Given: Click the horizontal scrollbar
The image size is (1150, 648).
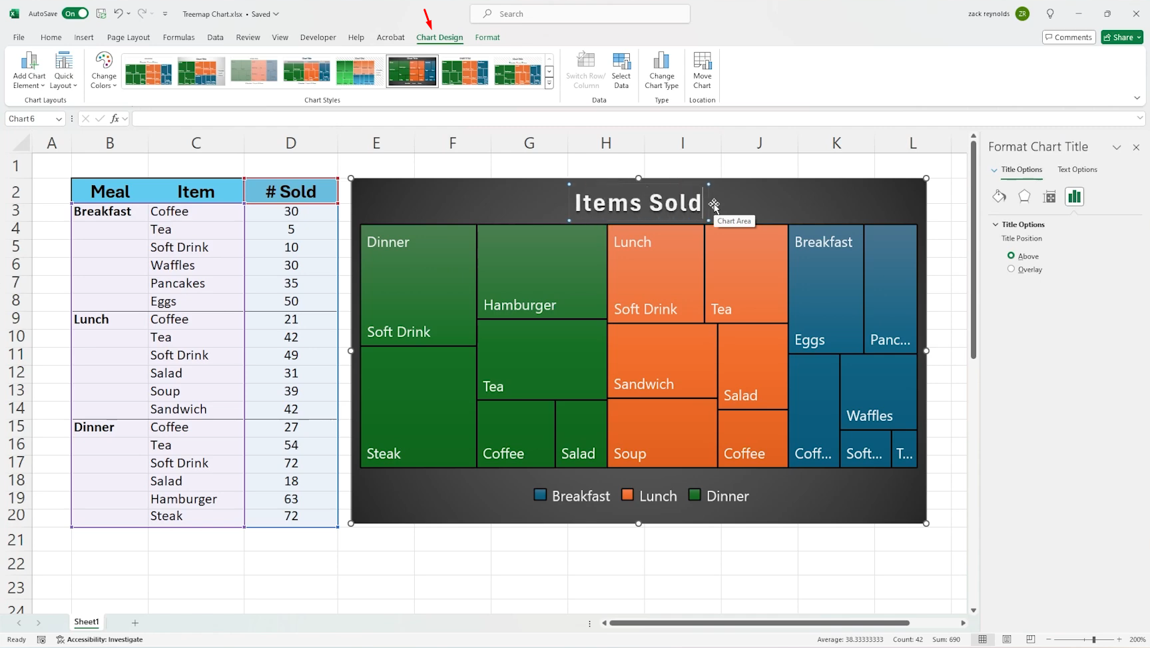Looking at the screenshot, I should [x=759, y=623].
